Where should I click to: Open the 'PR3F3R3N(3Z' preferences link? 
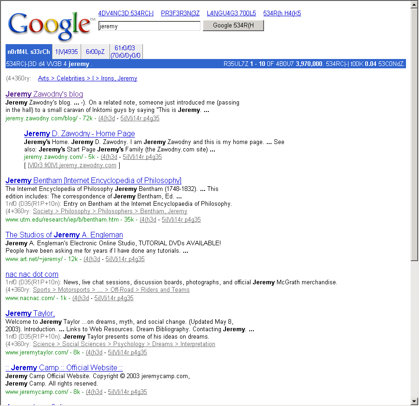[x=180, y=13]
